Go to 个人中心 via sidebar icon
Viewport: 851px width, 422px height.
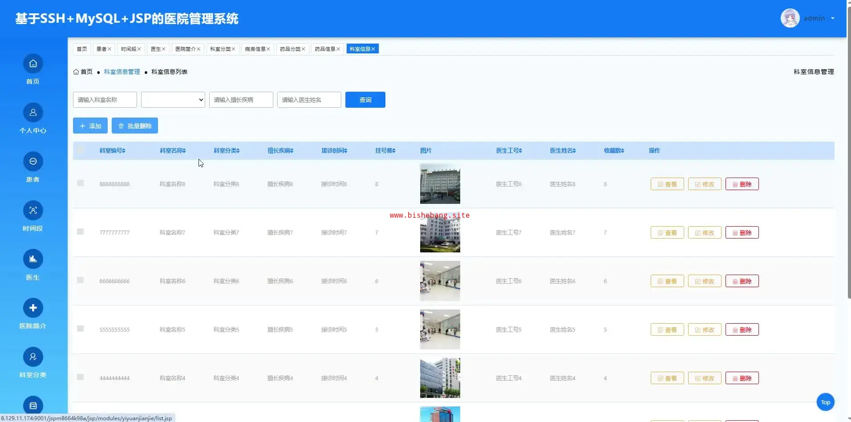tap(33, 113)
